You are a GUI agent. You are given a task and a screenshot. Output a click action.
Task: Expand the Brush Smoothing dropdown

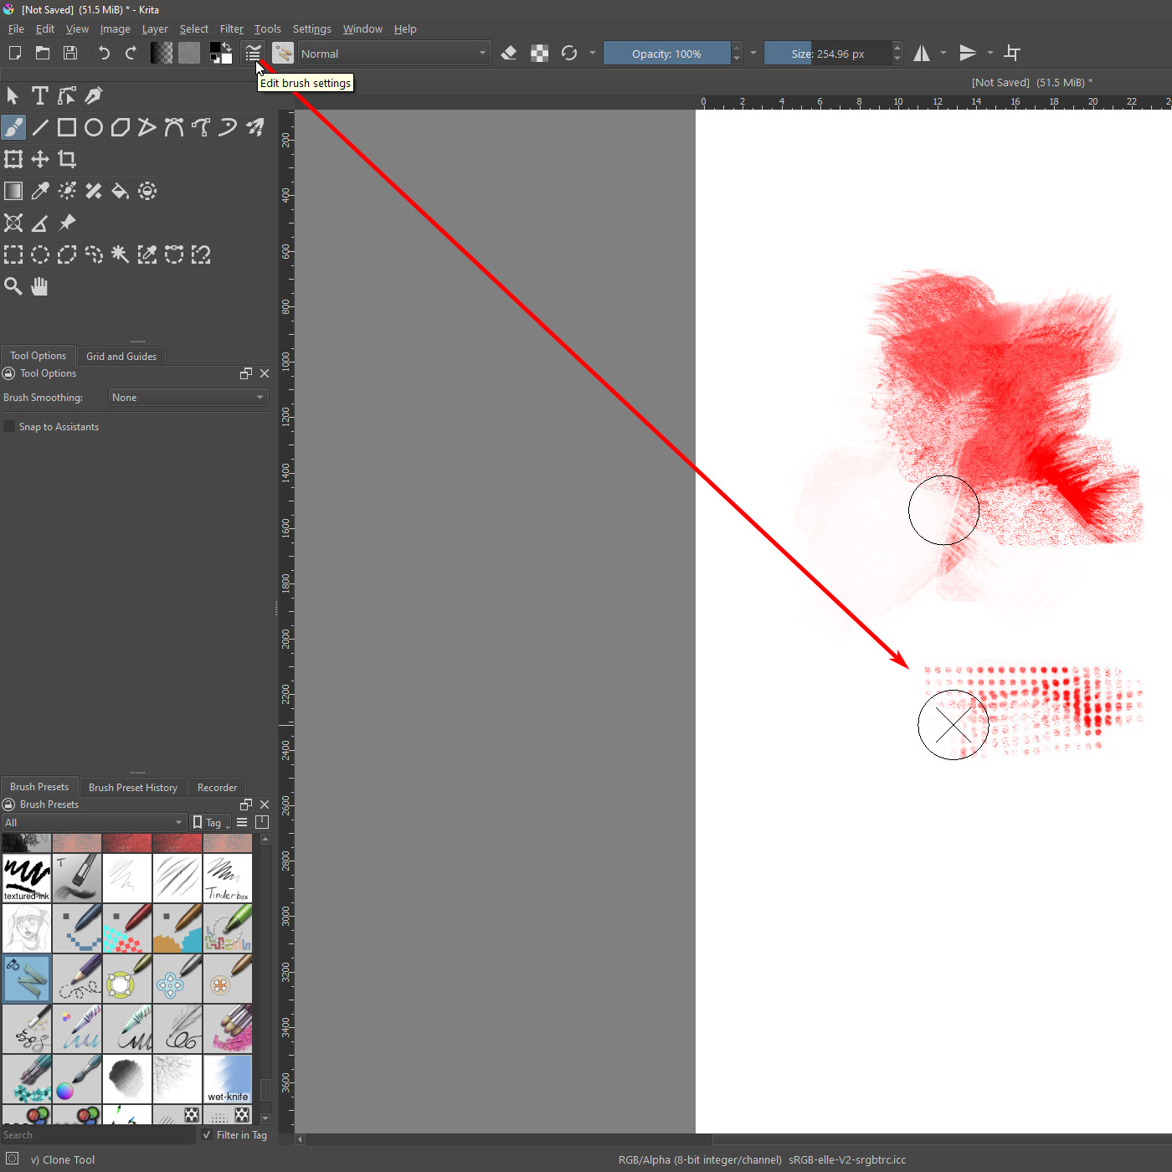188,398
